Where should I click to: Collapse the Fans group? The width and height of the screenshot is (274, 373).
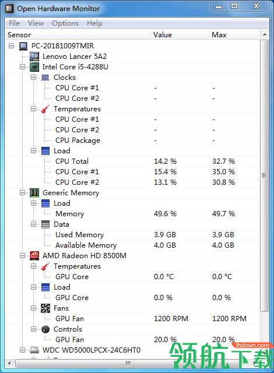(x=34, y=308)
